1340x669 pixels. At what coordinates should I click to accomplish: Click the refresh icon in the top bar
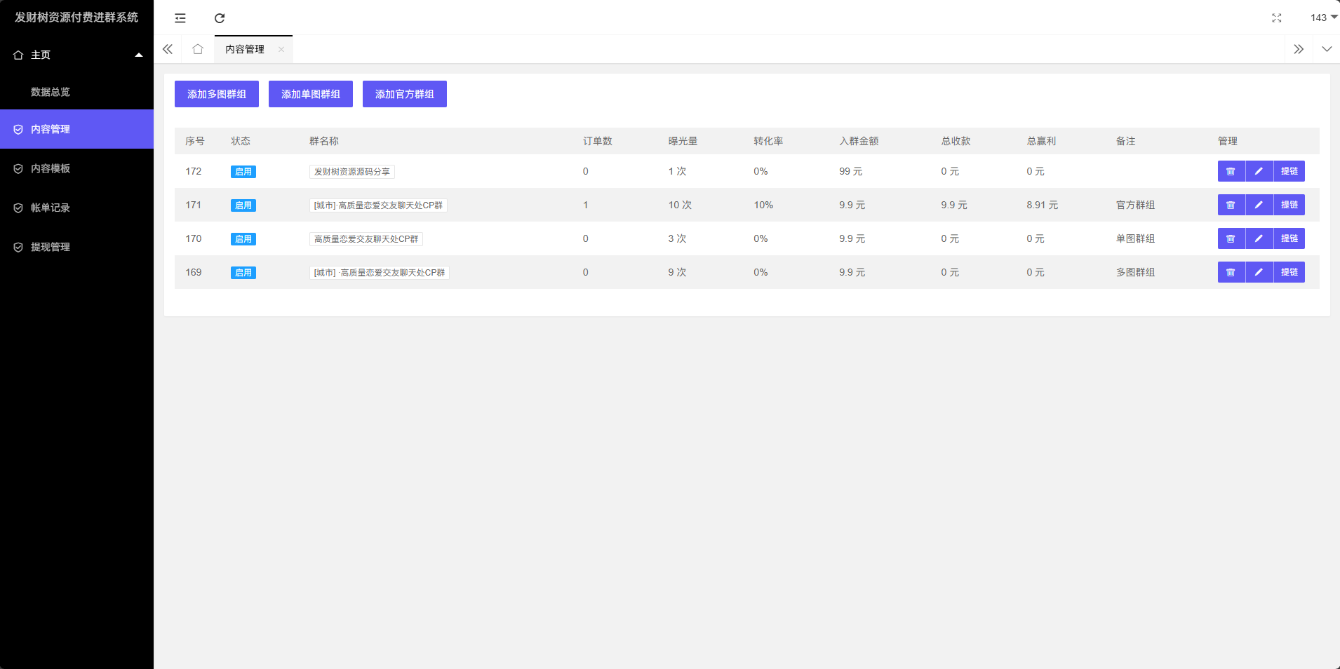[220, 18]
